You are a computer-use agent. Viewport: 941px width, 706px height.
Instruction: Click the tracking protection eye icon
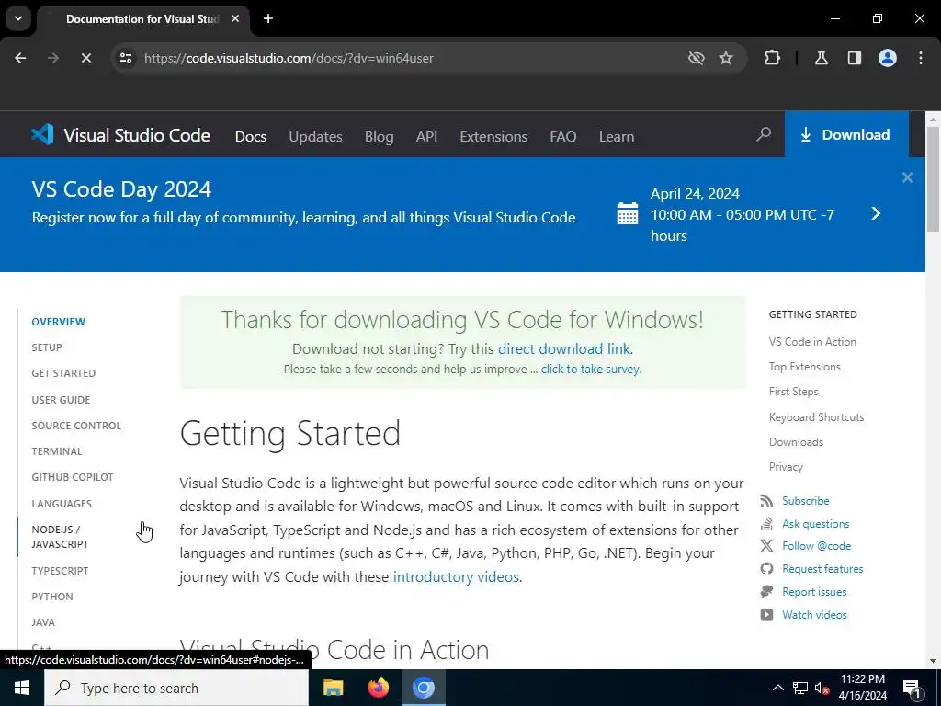pos(697,58)
